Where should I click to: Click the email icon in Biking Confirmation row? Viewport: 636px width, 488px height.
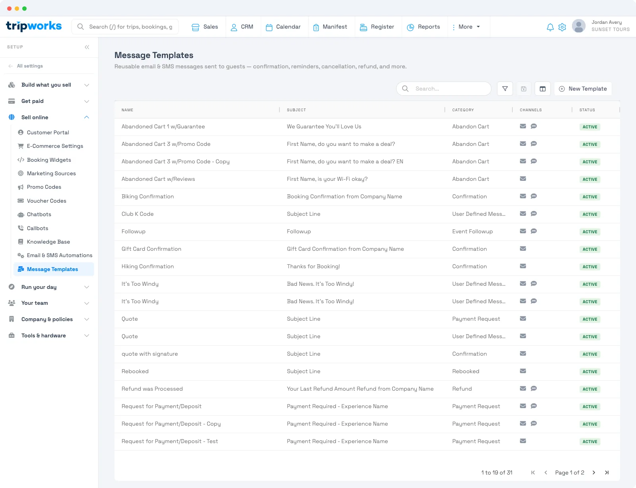523,196
